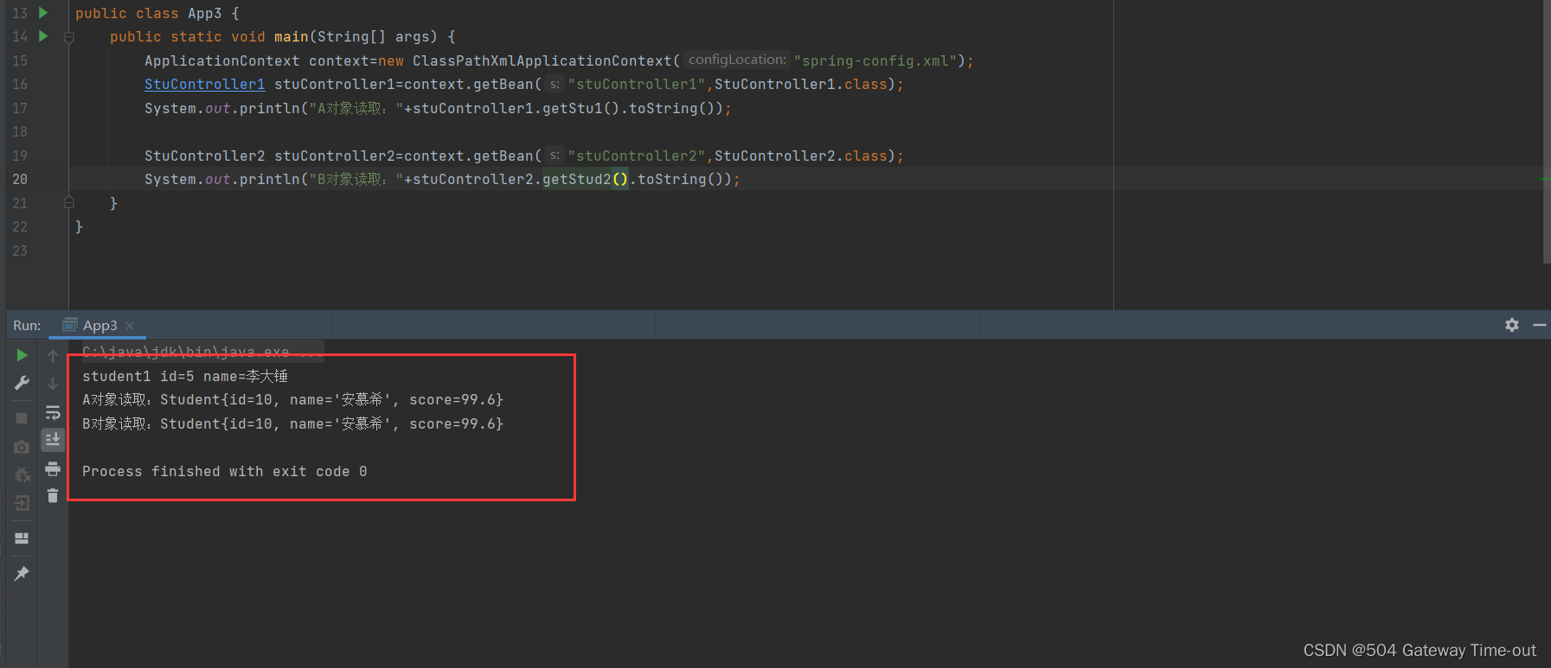
Task: Click the Print console output icon
Action: (53, 468)
